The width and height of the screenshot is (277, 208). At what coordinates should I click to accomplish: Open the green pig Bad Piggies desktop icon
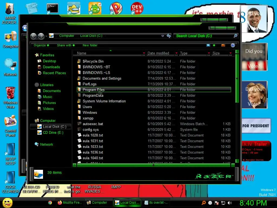point(95,8)
